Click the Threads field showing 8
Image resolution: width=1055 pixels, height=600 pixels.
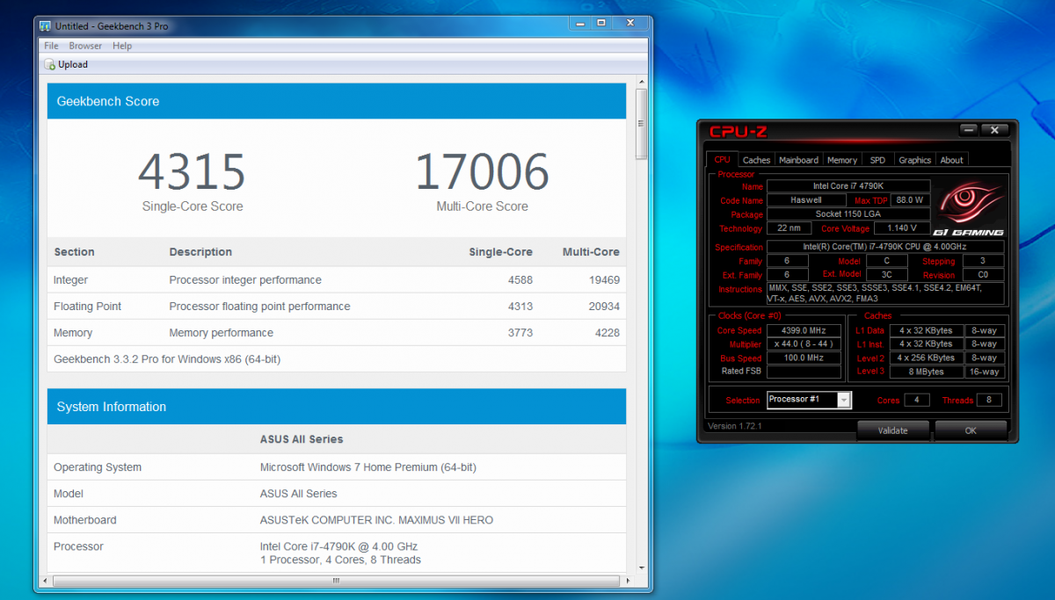point(989,400)
